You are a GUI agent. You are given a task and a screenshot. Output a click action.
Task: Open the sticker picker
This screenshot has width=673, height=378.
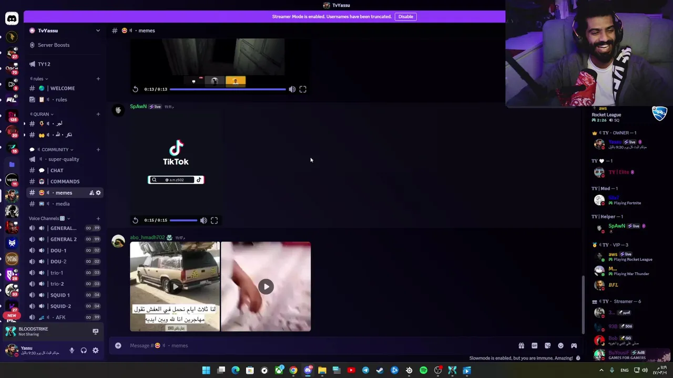click(547, 345)
